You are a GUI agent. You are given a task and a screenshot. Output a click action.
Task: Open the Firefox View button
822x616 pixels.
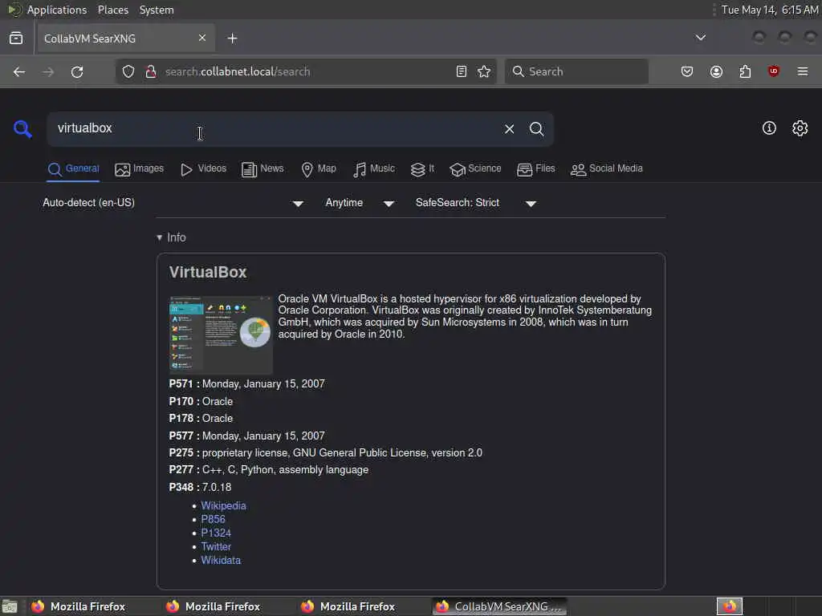(x=16, y=38)
